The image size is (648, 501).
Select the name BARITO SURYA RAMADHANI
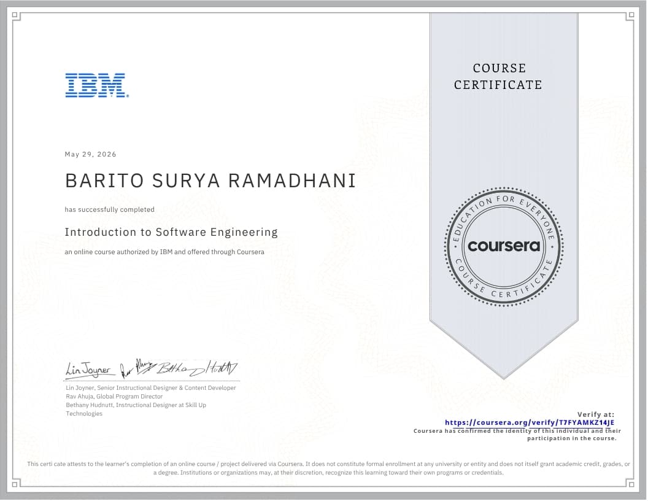tap(210, 181)
